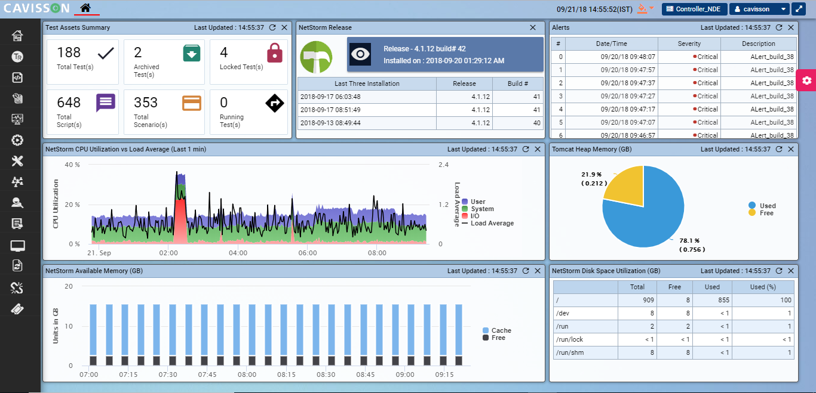
Task: Open the TR test runs sidebar icon
Action: pos(17,57)
